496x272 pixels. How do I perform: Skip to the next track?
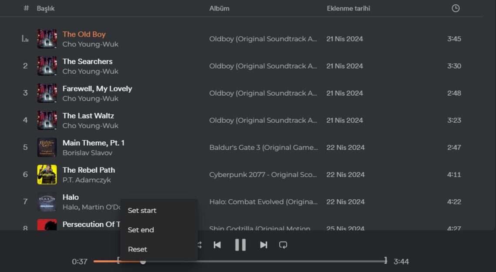click(x=263, y=245)
